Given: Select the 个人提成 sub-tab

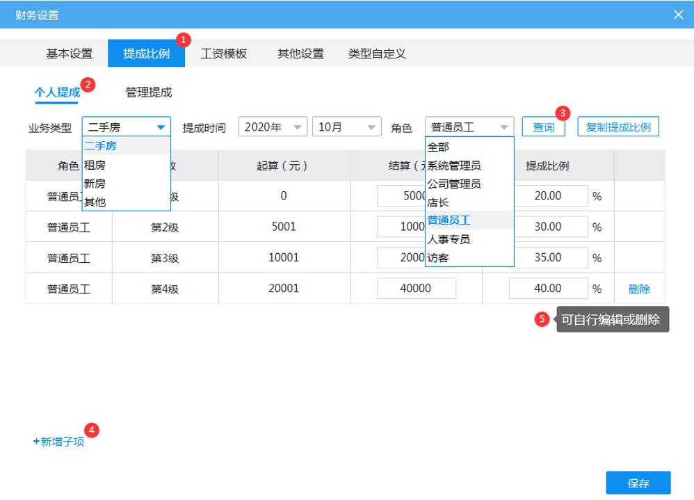Looking at the screenshot, I should click(x=57, y=92).
